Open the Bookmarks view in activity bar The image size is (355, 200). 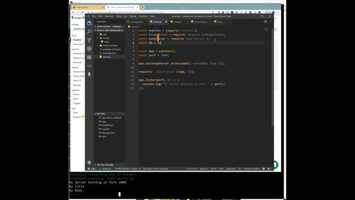click(x=89, y=74)
